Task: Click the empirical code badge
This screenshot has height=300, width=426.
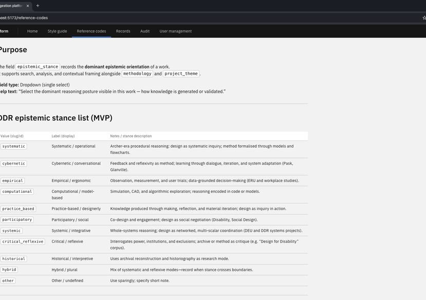Action: tap(12, 181)
